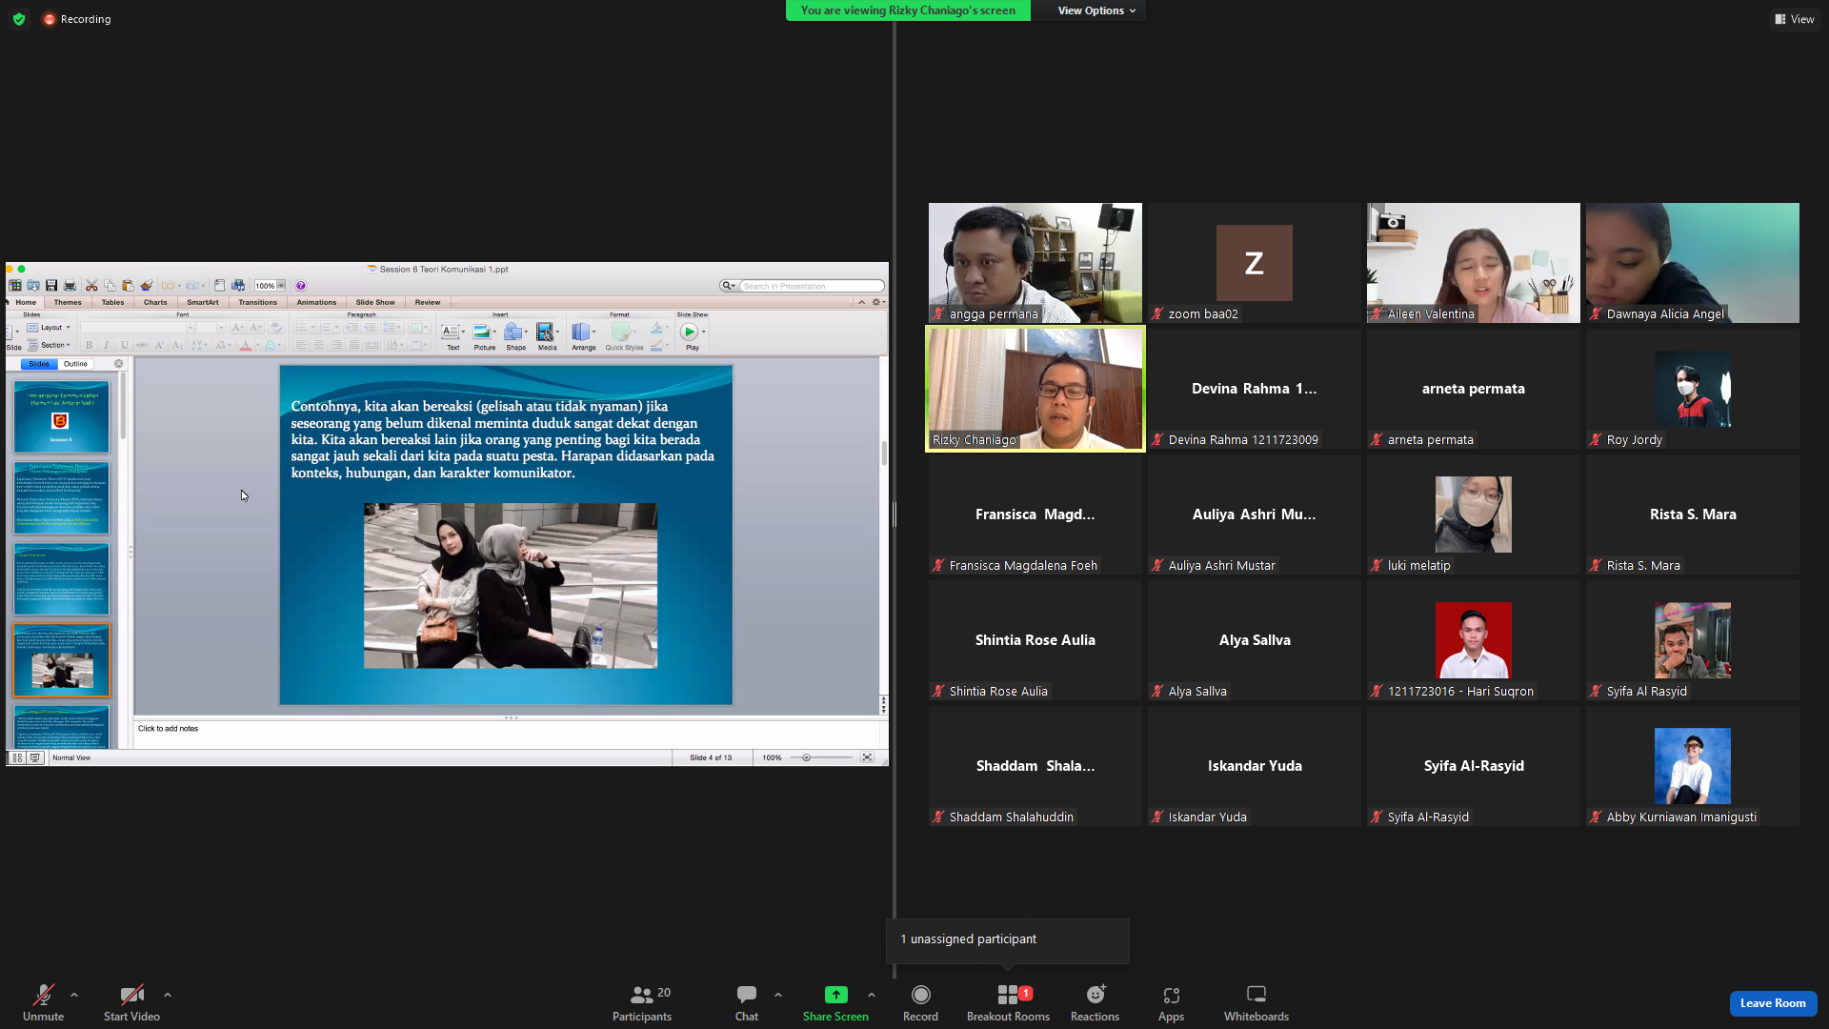This screenshot has height=1029, width=1829.
Task: Click the Share Screen button
Action: click(835, 1003)
